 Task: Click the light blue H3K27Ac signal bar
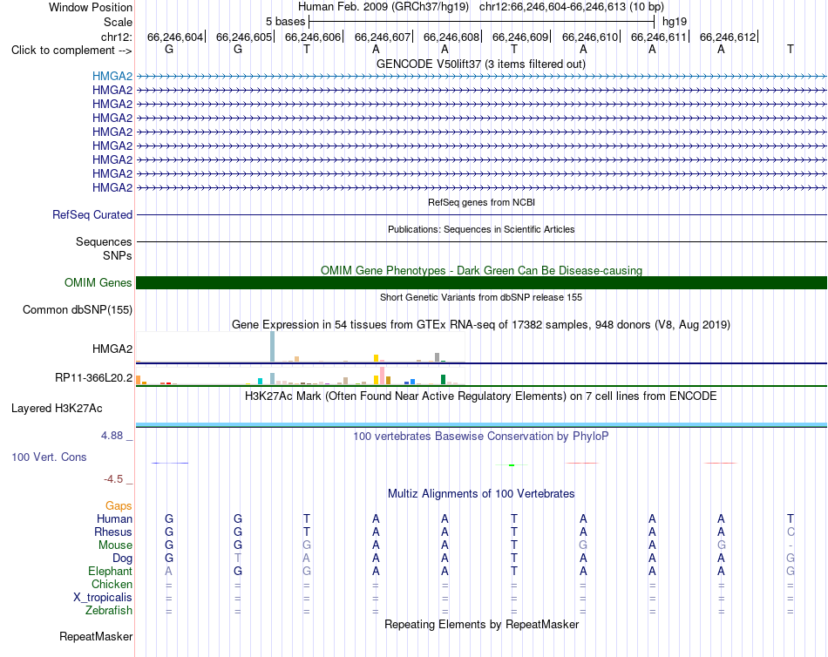click(481, 424)
